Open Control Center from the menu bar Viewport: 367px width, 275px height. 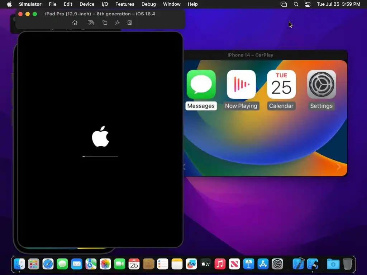coord(308,4)
